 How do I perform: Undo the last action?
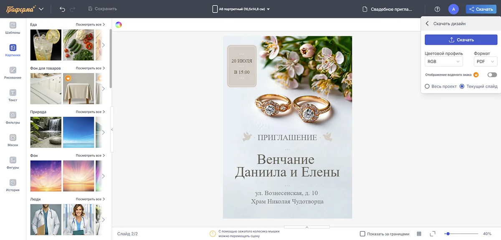[x=63, y=9]
